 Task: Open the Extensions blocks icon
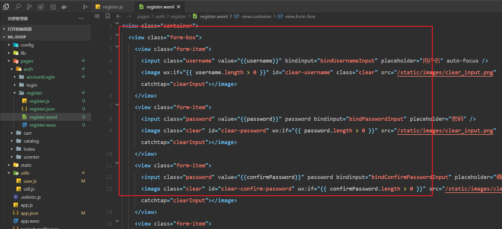click(41, 6)
